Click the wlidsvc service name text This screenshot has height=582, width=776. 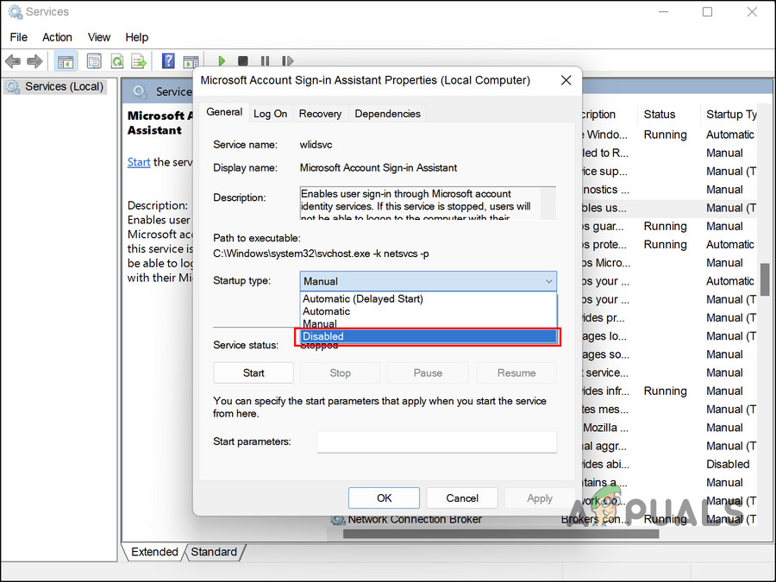click(316, 145)
